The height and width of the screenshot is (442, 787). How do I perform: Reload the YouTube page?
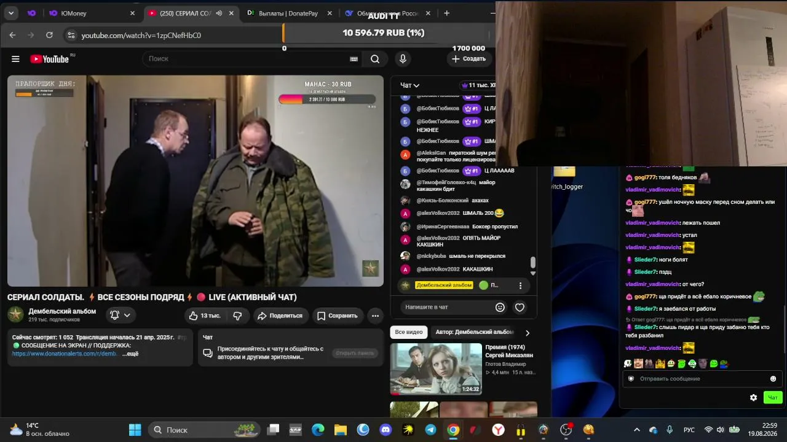pyautogui.click(x=49, y=35)
